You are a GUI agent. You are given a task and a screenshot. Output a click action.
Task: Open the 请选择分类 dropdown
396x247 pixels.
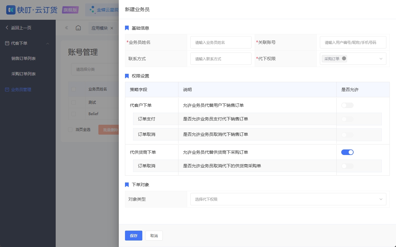pos(95,69)
